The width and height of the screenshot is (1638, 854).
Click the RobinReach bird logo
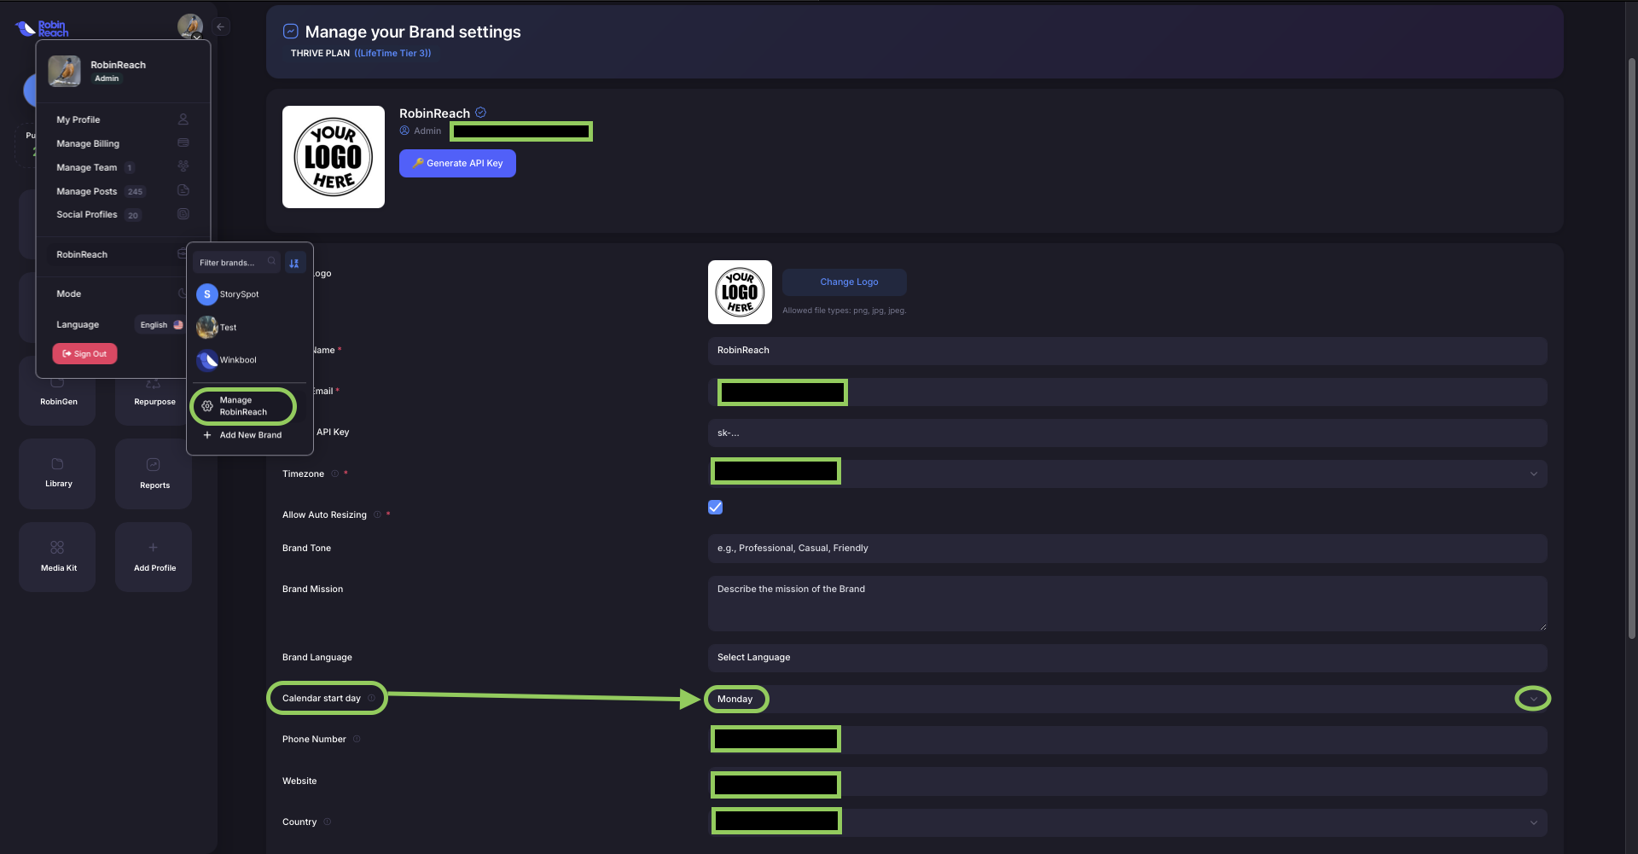42,28
